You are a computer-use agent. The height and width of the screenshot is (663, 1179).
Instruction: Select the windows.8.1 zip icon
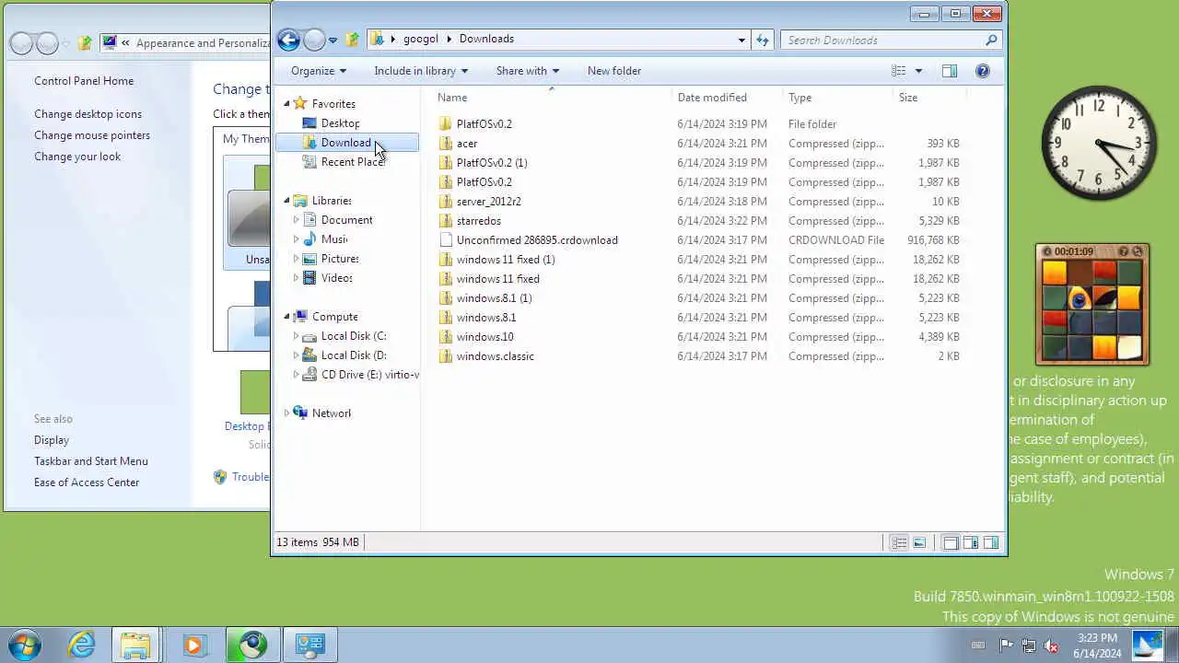(x=446, y=318)
